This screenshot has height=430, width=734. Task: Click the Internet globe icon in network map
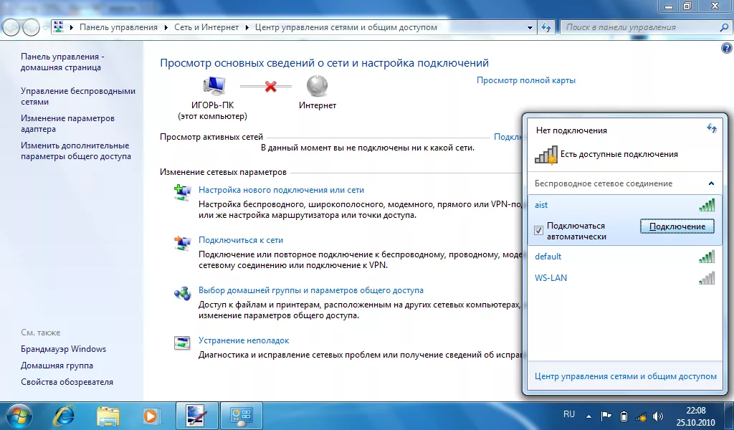pos(317,87)
